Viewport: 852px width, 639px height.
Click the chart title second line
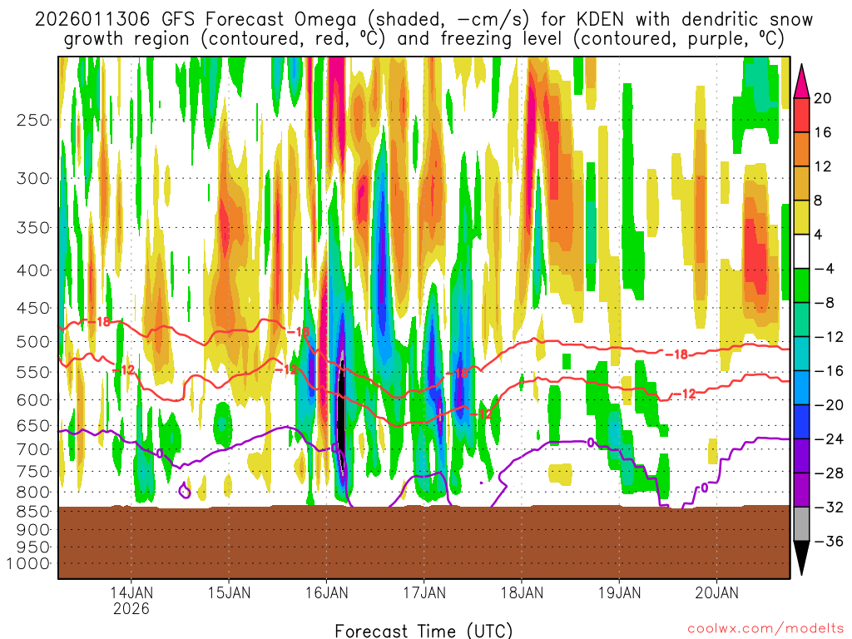(x=424, y=39)
